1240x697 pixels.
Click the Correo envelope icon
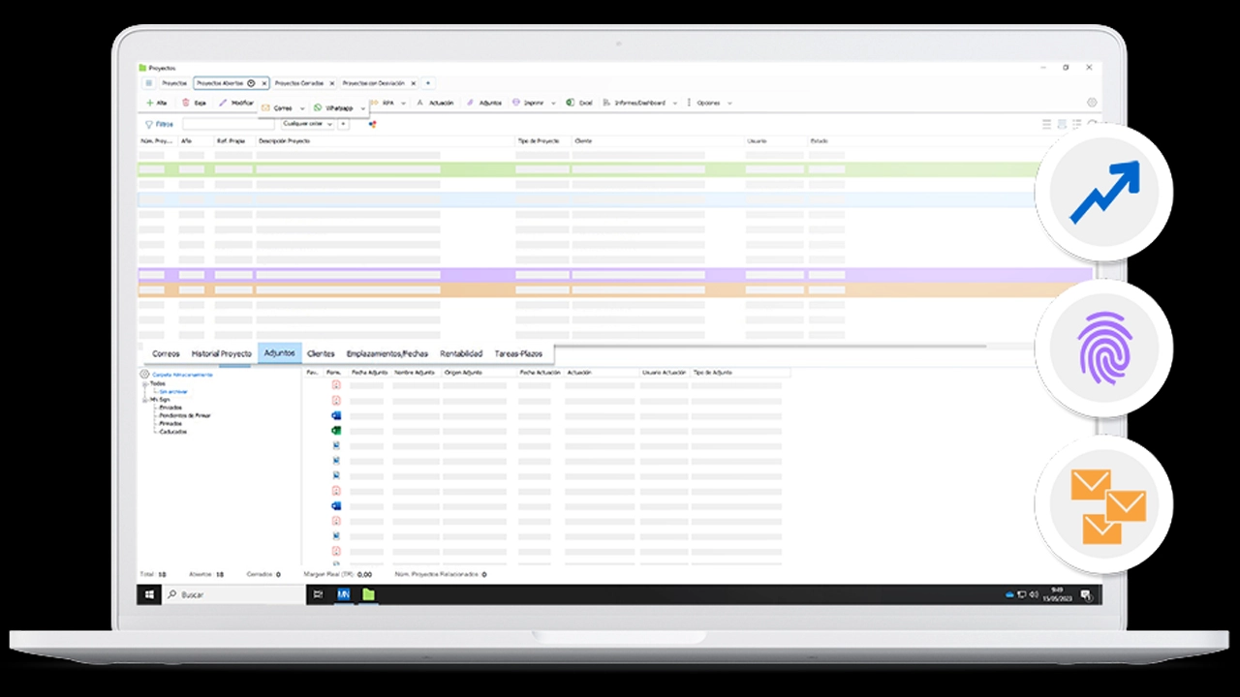[265, 108]
